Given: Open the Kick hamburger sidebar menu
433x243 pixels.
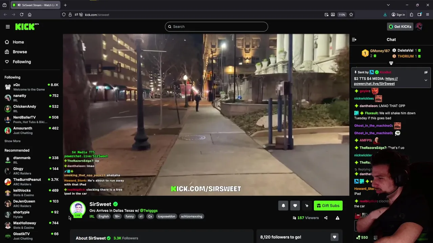Looking at the screenshot, I should pos(7,27).
